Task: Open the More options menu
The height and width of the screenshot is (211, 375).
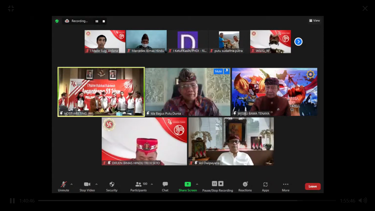Action: pyautogui.click(x=286, y=187)
